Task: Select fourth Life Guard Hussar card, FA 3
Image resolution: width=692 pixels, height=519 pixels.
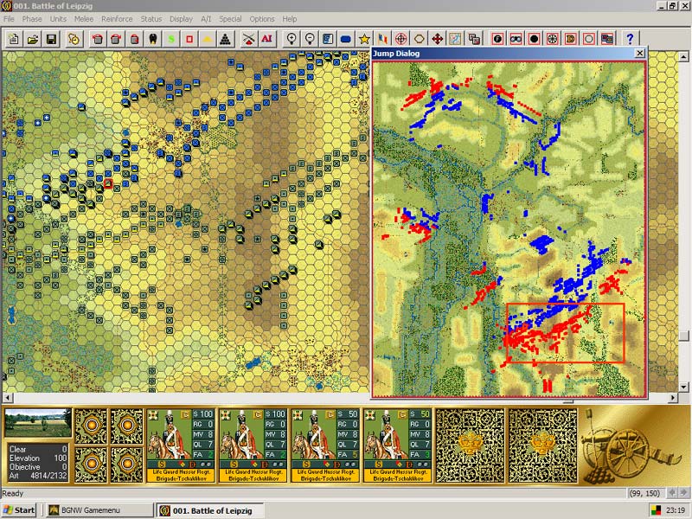Action: point(398,445)
